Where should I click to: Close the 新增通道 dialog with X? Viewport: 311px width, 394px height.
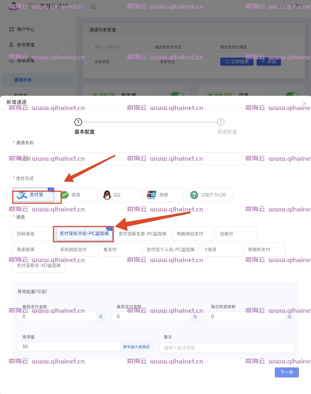(304, 103)
